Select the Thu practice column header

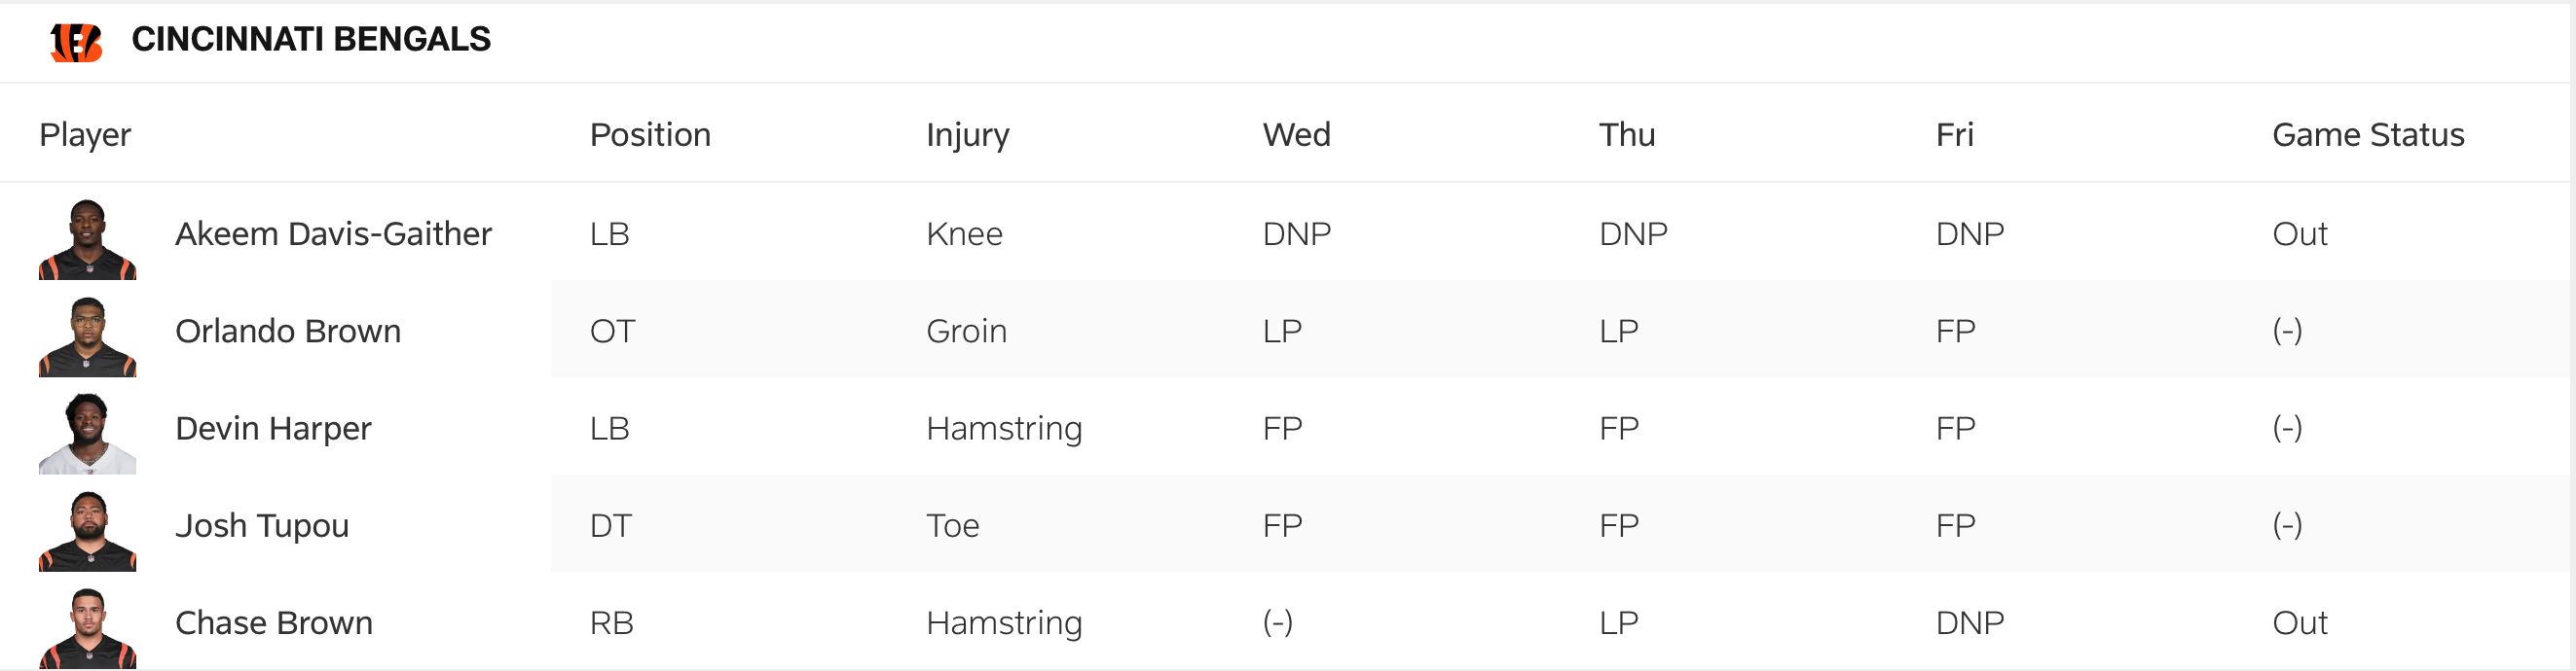pyautogui.click(x=1627, y=135)
